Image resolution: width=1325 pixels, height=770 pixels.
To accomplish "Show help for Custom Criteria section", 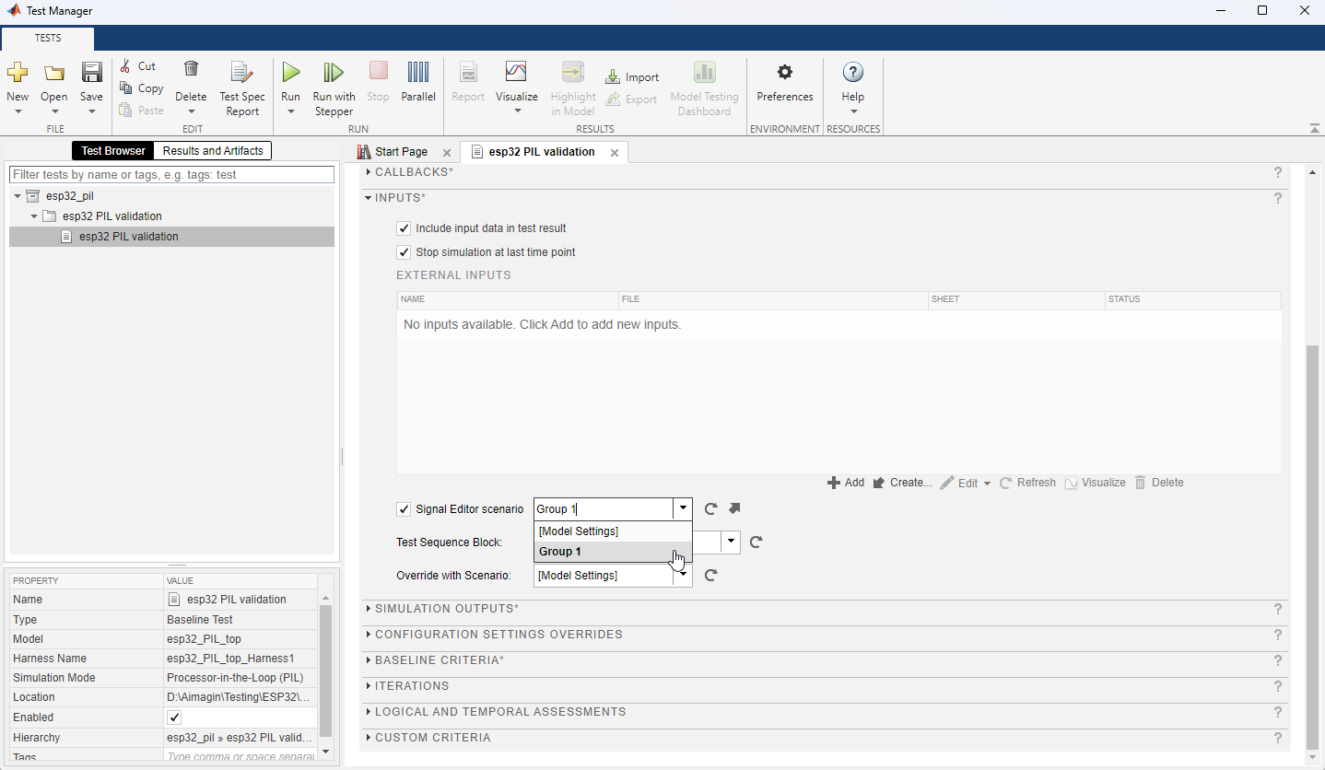I will [x=1278, y=738].
